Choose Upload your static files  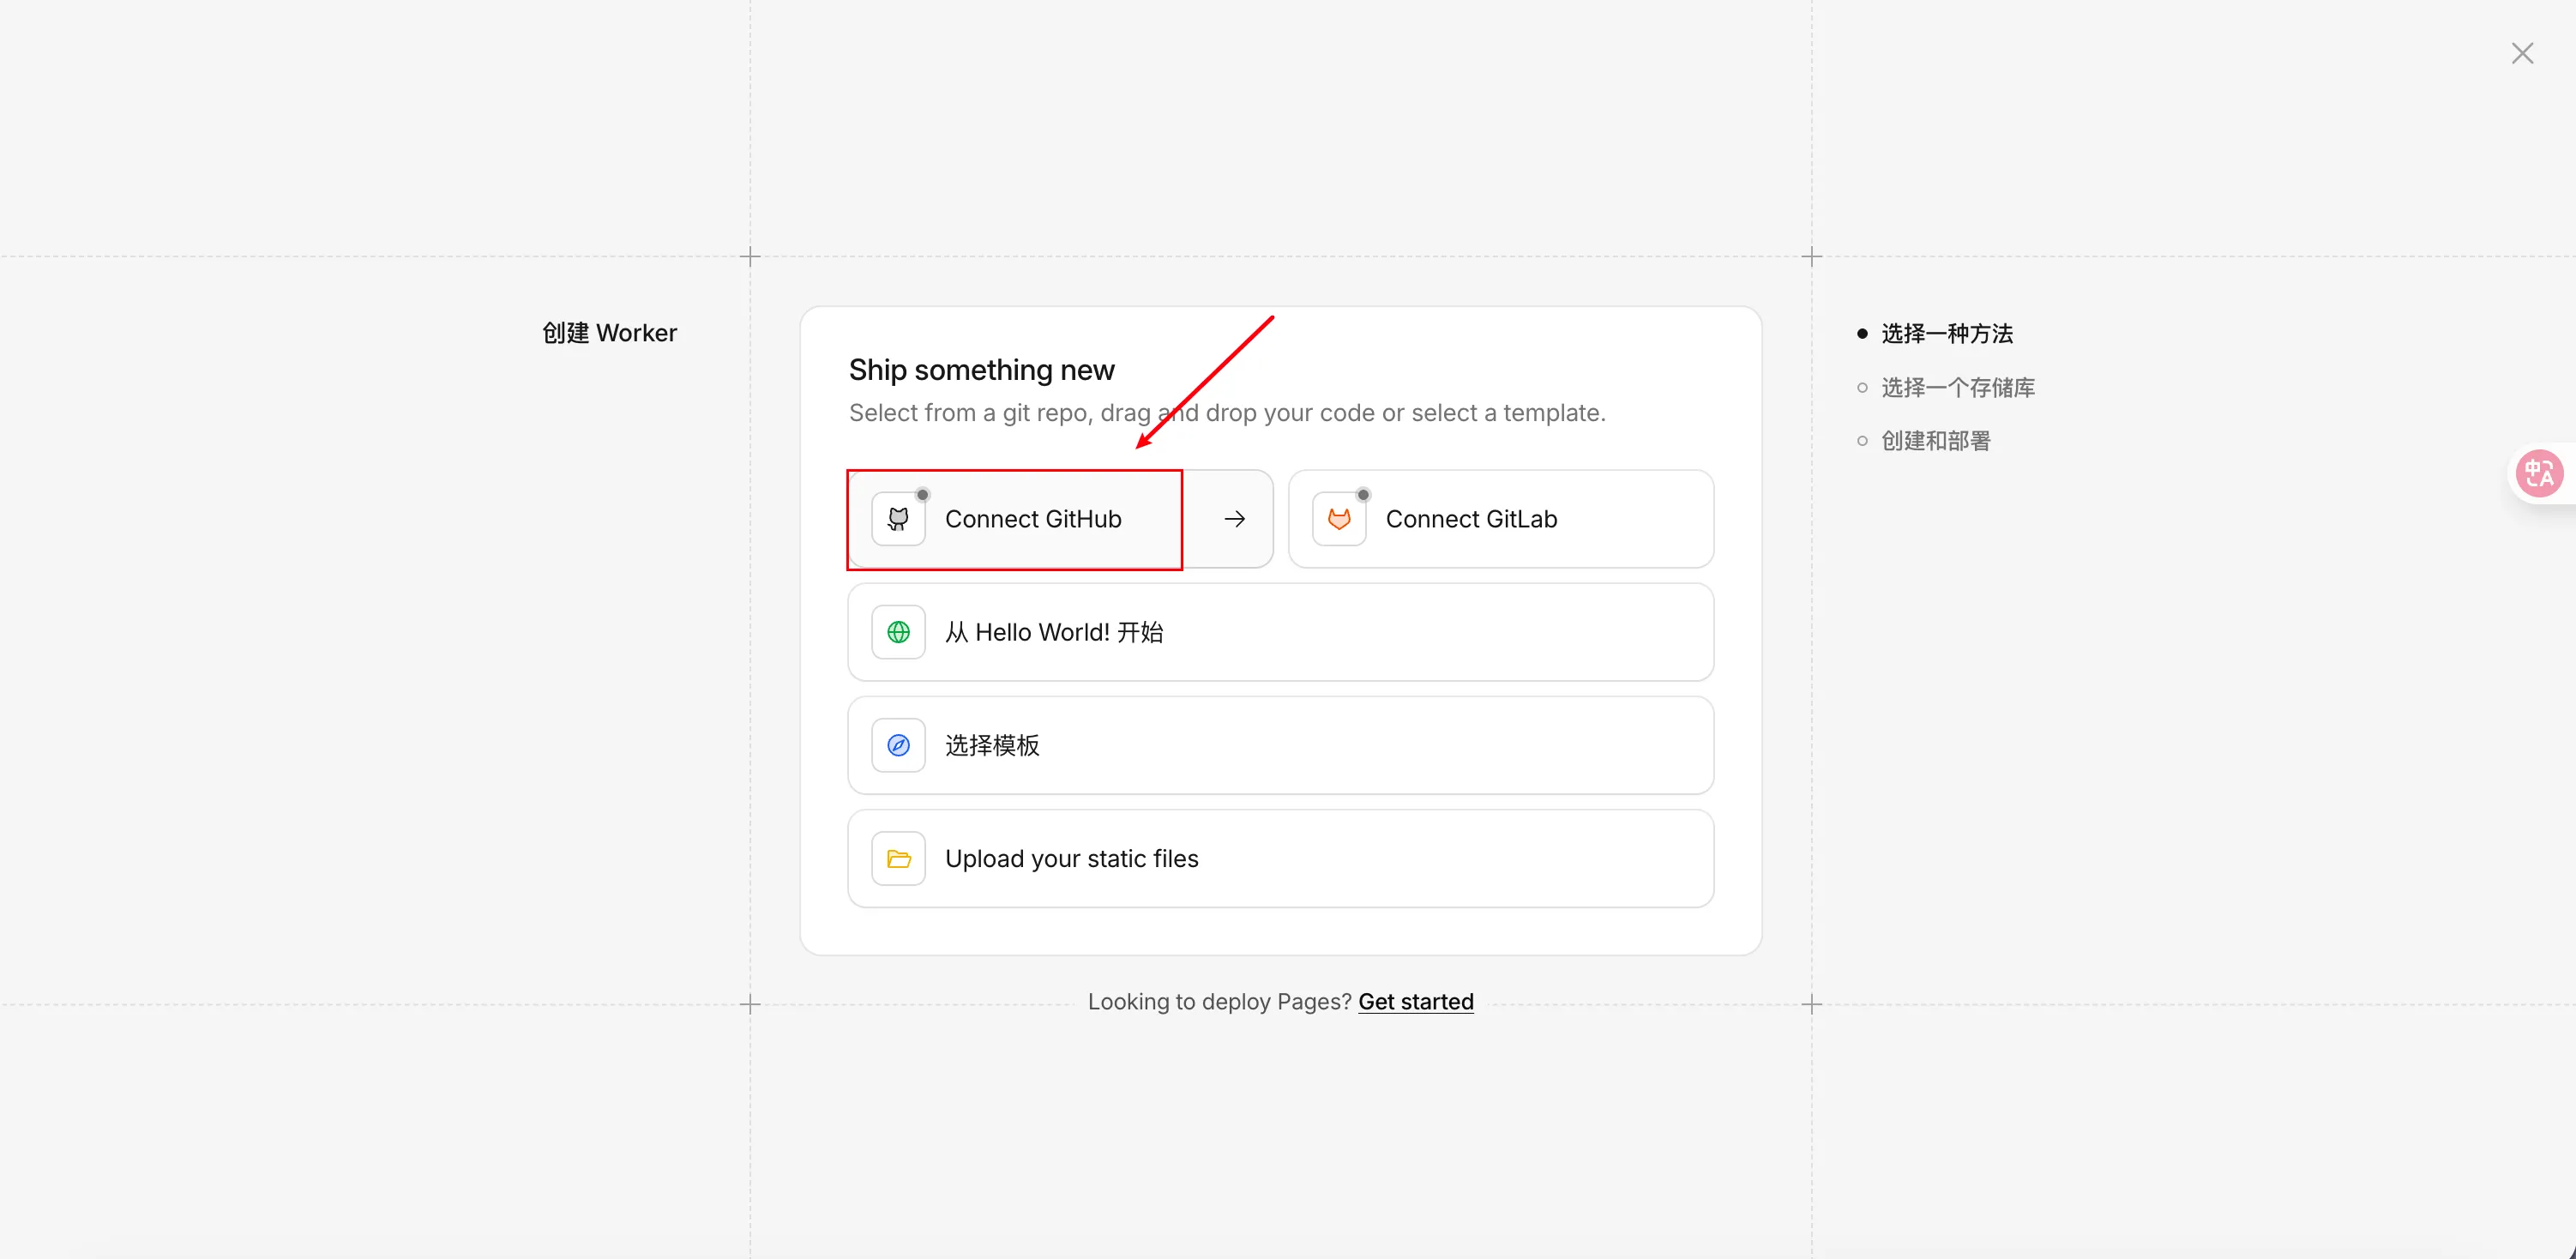click(x=1280, y=858)
